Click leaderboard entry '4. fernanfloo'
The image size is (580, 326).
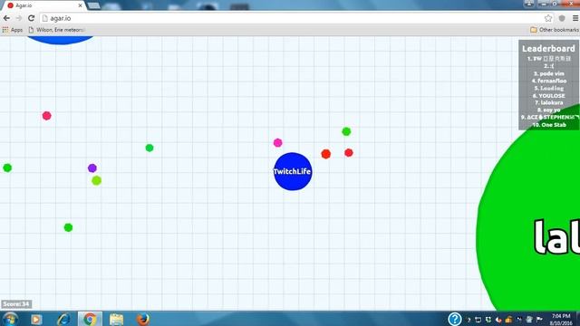coord(549,81)
